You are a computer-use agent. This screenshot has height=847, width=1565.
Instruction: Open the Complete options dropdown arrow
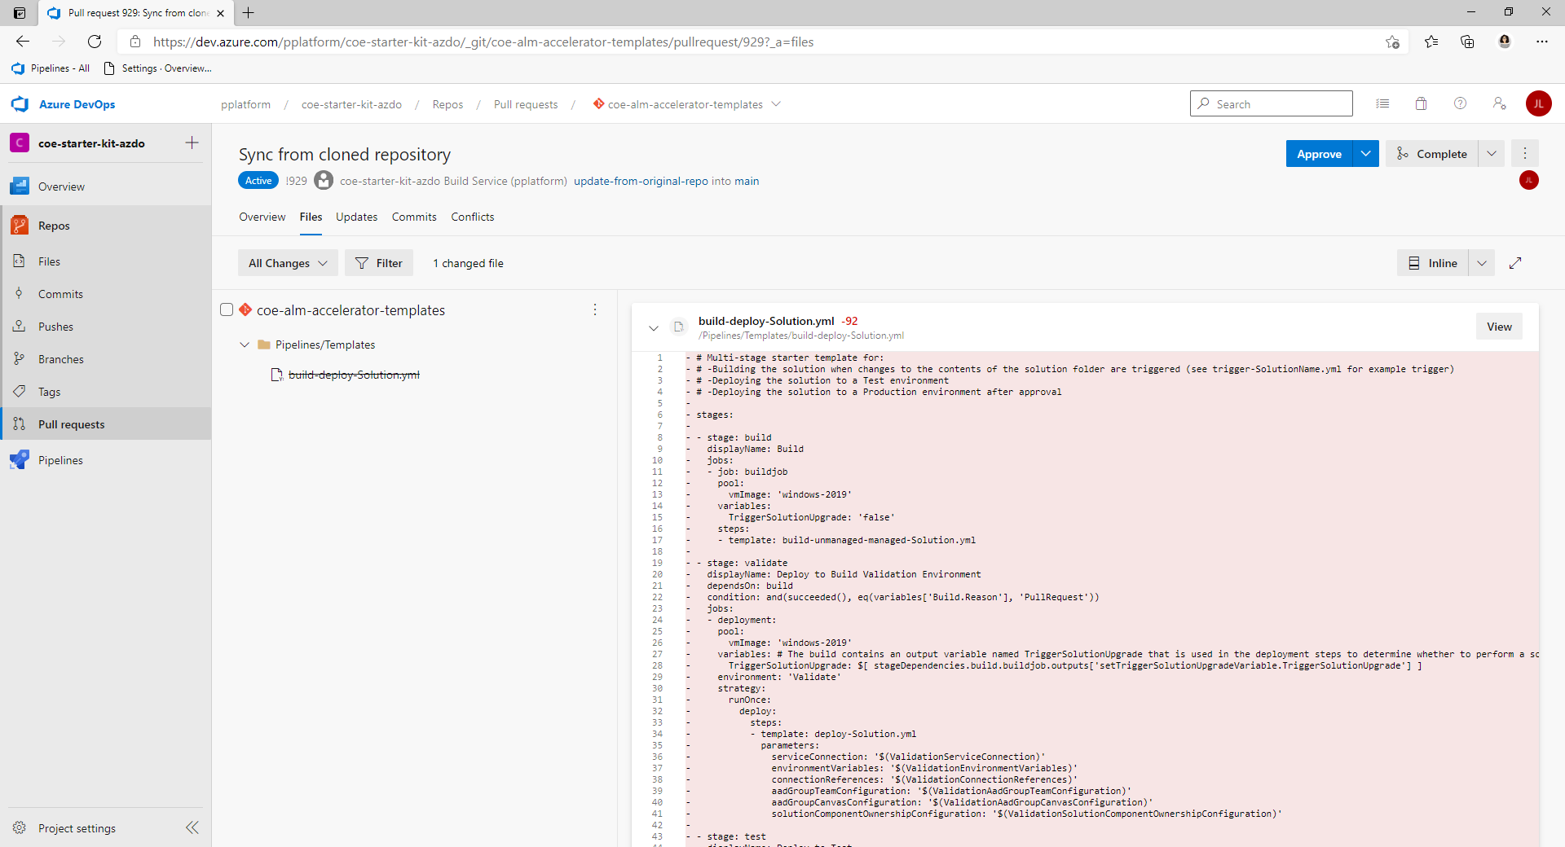coord(1492,153)
